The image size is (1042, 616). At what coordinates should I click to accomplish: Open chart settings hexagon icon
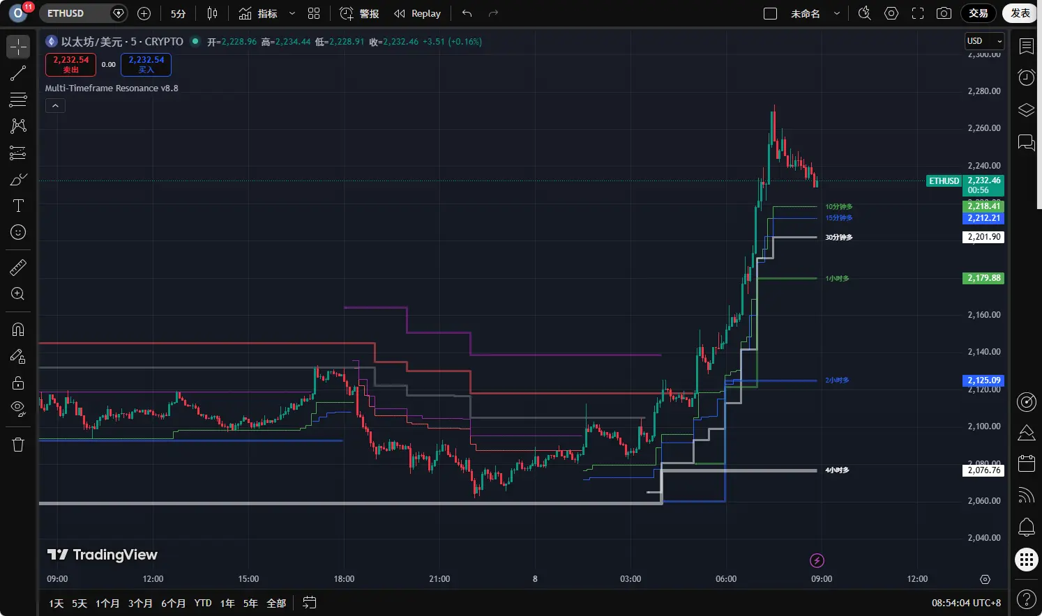pyautogui.click(x=891, y=13)
